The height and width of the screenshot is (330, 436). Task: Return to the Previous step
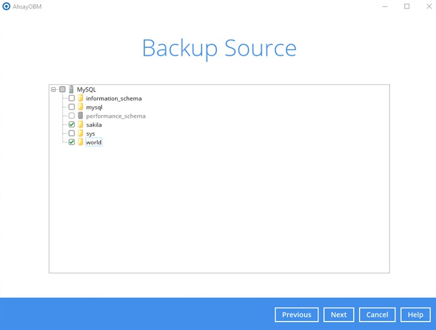[296, 315]
